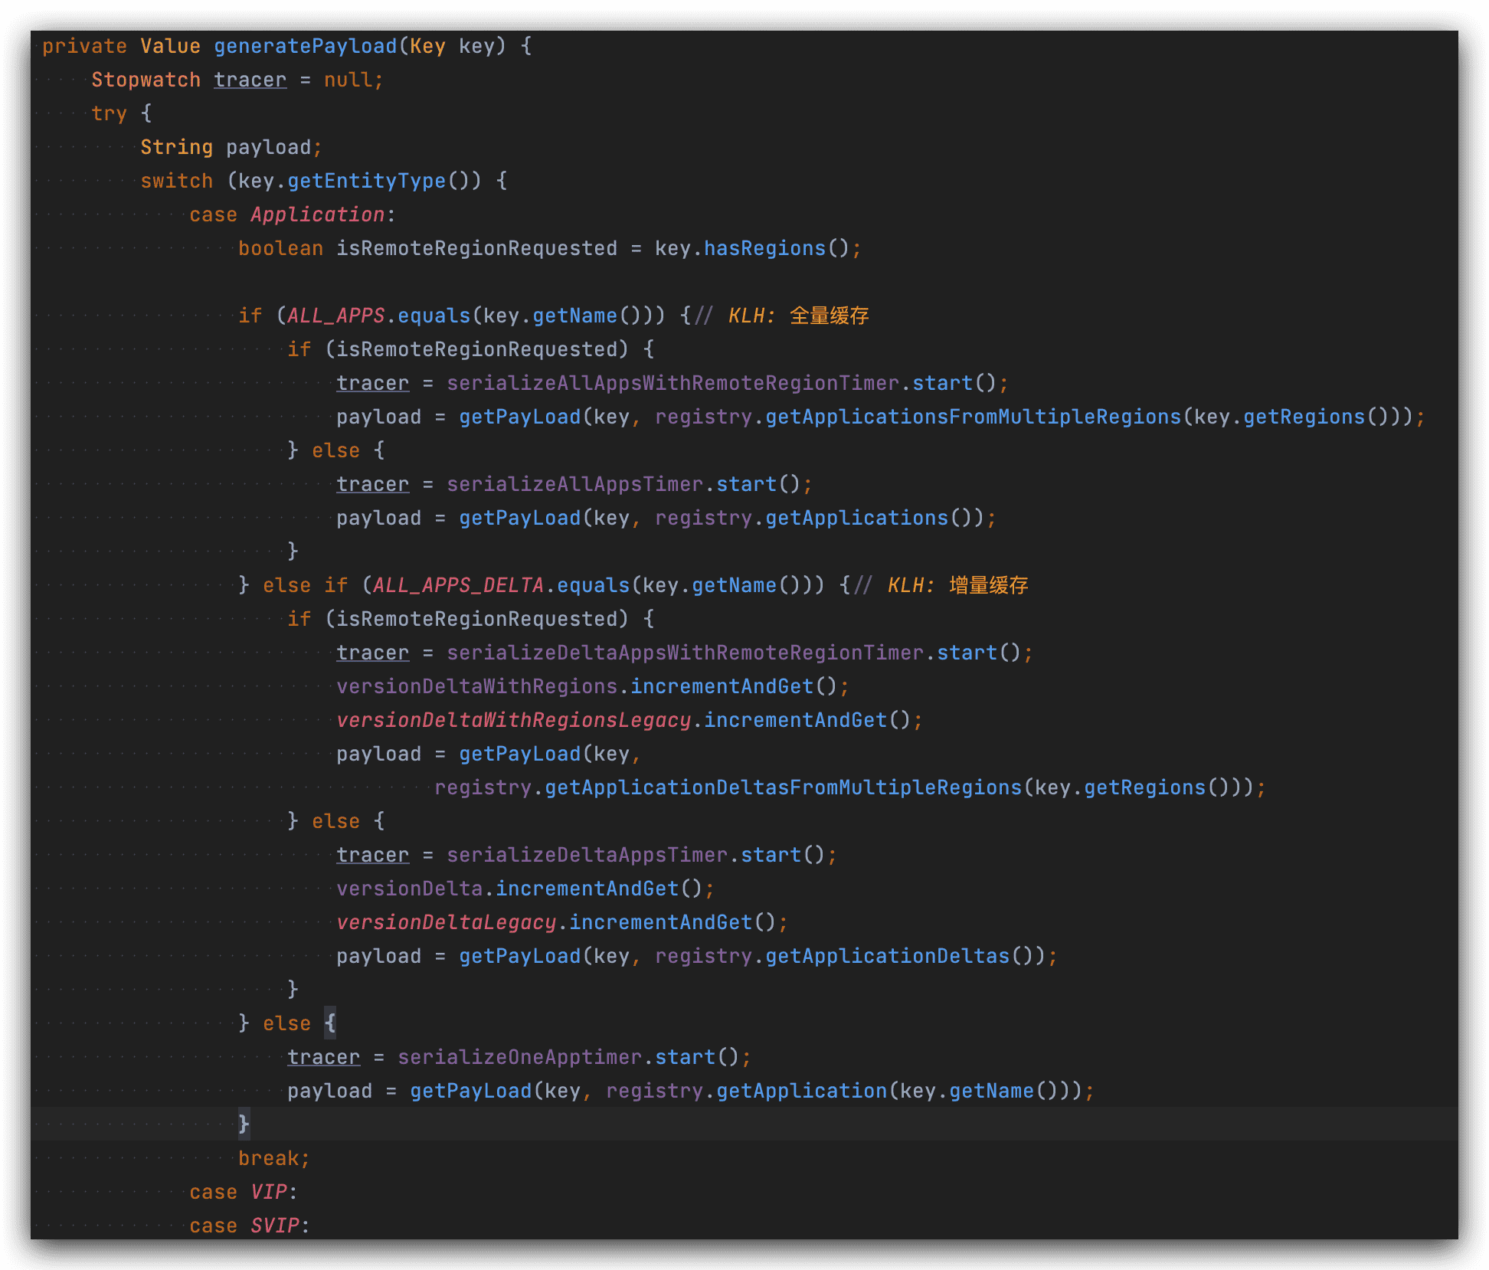
Task: Click the 'null' value in the tracer declaration
Action: point(348,80)
